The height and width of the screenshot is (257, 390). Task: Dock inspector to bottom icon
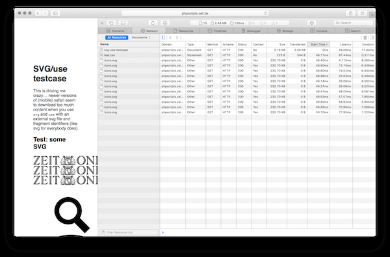[x=123, y=23]
